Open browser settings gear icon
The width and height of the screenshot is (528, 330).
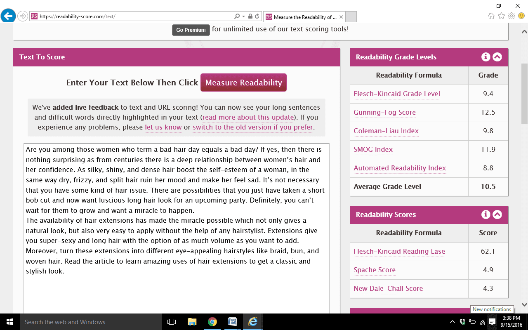click(511, 16)
